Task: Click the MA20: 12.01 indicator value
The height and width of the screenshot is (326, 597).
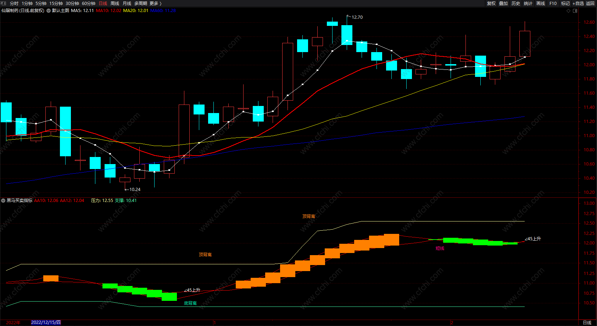Action: click(x=136, y=11)
